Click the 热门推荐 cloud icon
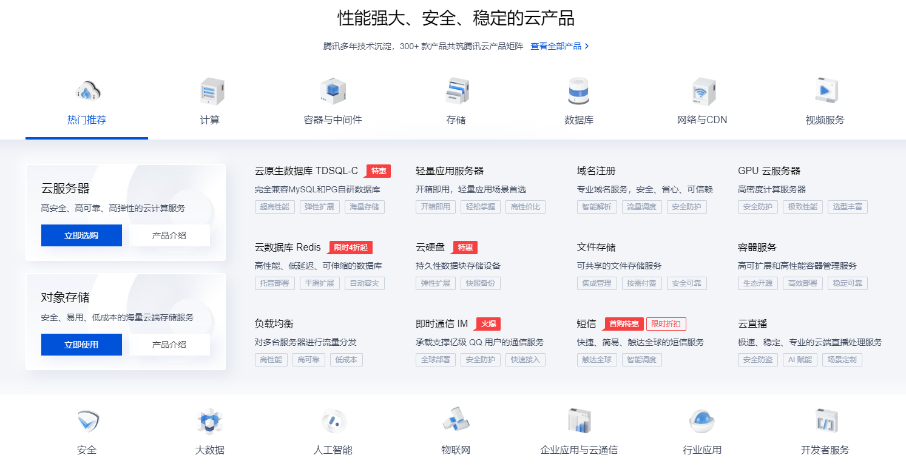 (x=87, y=92)
